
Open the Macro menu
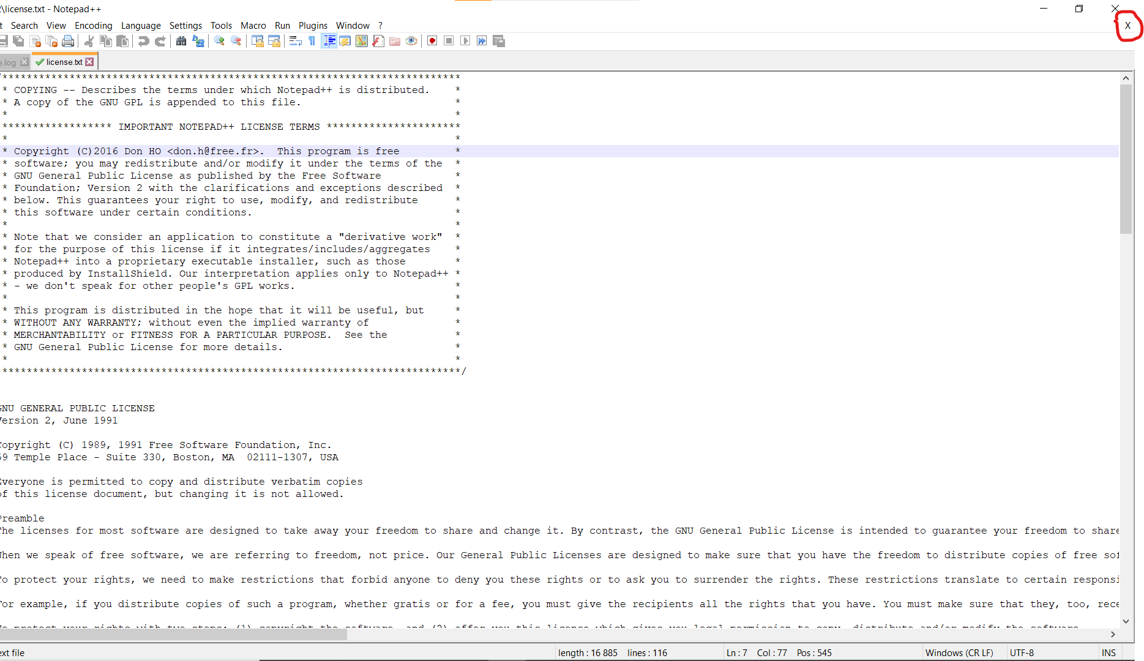253,26
